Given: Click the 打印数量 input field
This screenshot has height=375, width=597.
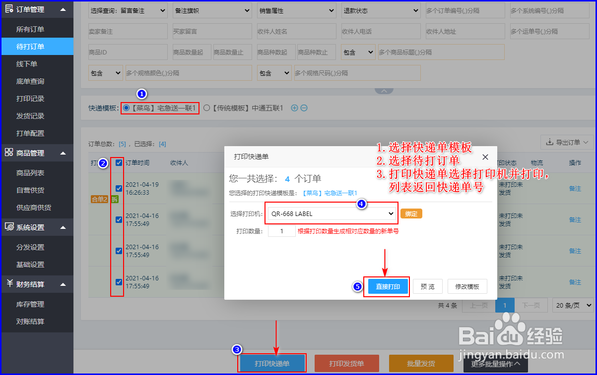Looking at the screenshot, I should pyautogui.click(x=281, y=231).
